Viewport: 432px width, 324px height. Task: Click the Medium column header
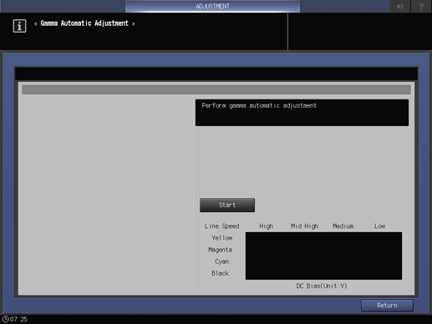coord(343,226)
